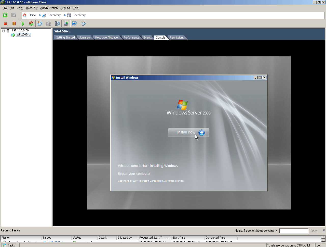326x247 pixels.
Task: Open the Help menu
Action: 75,8
